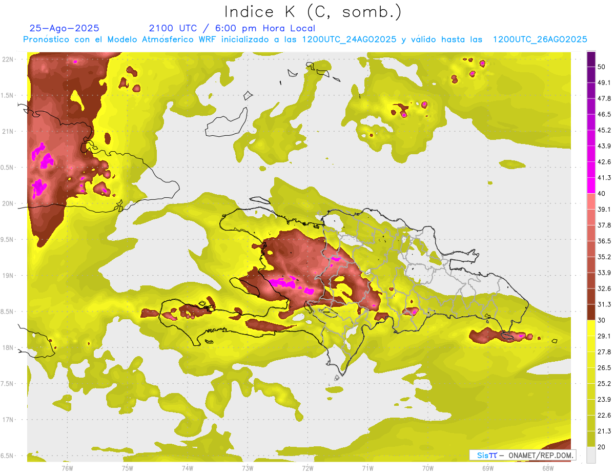Click the olive colorbar band between 20 and 21.3
This screenshot has width=615, height=475.
click(591, 439)
